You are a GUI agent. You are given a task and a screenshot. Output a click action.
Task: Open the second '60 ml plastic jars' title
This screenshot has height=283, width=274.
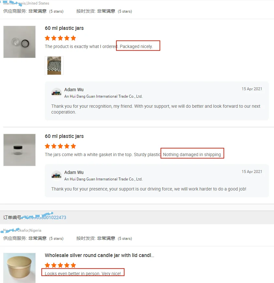pos(64,136)
